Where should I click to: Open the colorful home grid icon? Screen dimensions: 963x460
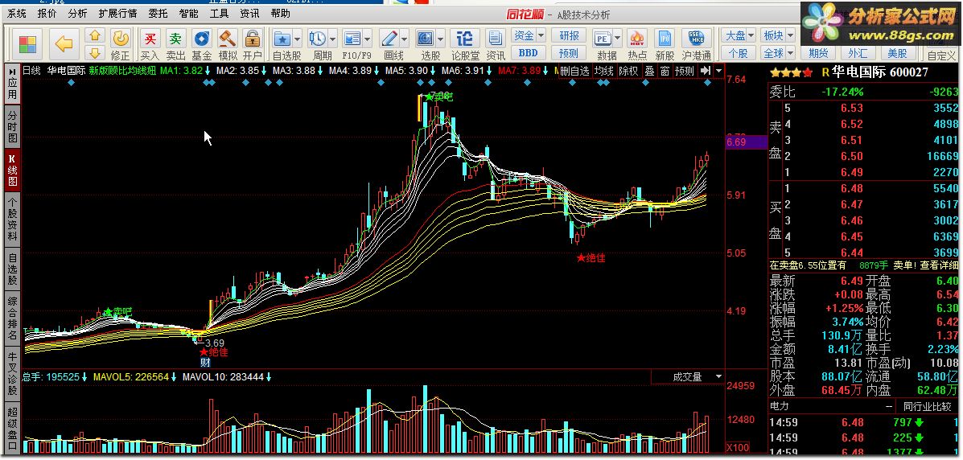(27, 44)
